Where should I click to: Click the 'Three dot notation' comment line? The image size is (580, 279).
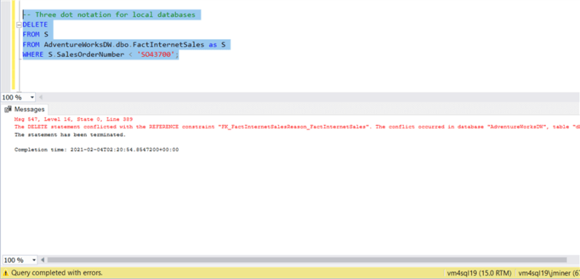pos(112,15)
